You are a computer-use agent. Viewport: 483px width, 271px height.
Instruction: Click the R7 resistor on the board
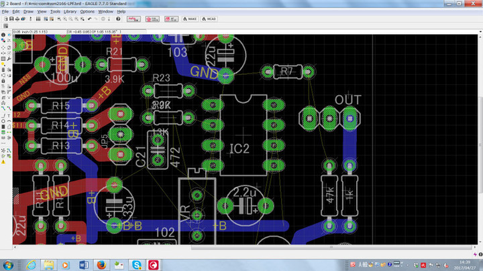[286, 70]
